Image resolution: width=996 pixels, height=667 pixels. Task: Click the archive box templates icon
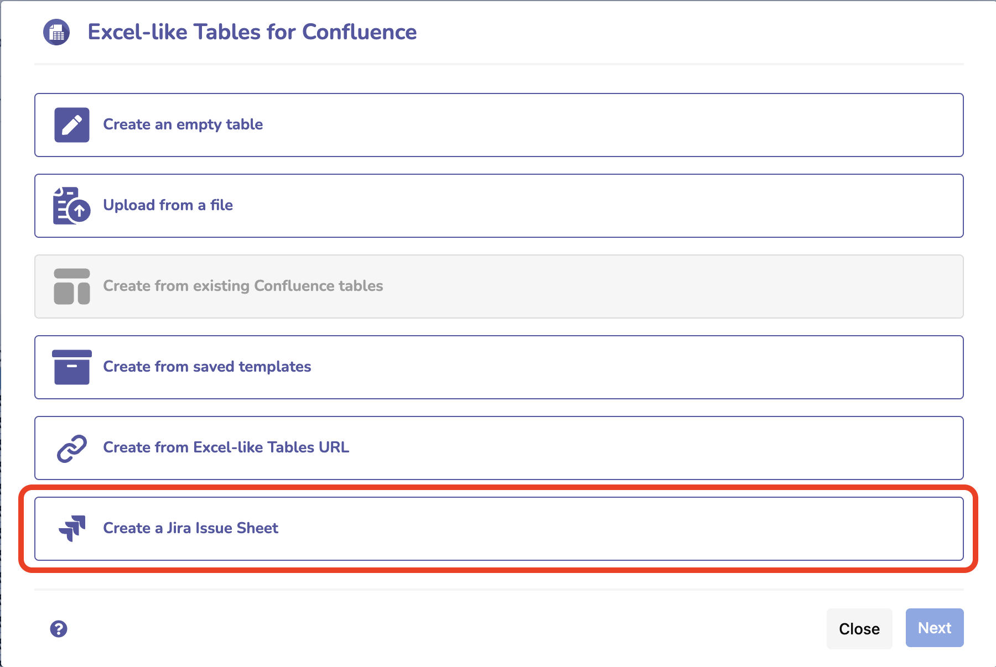click(72, 367)
